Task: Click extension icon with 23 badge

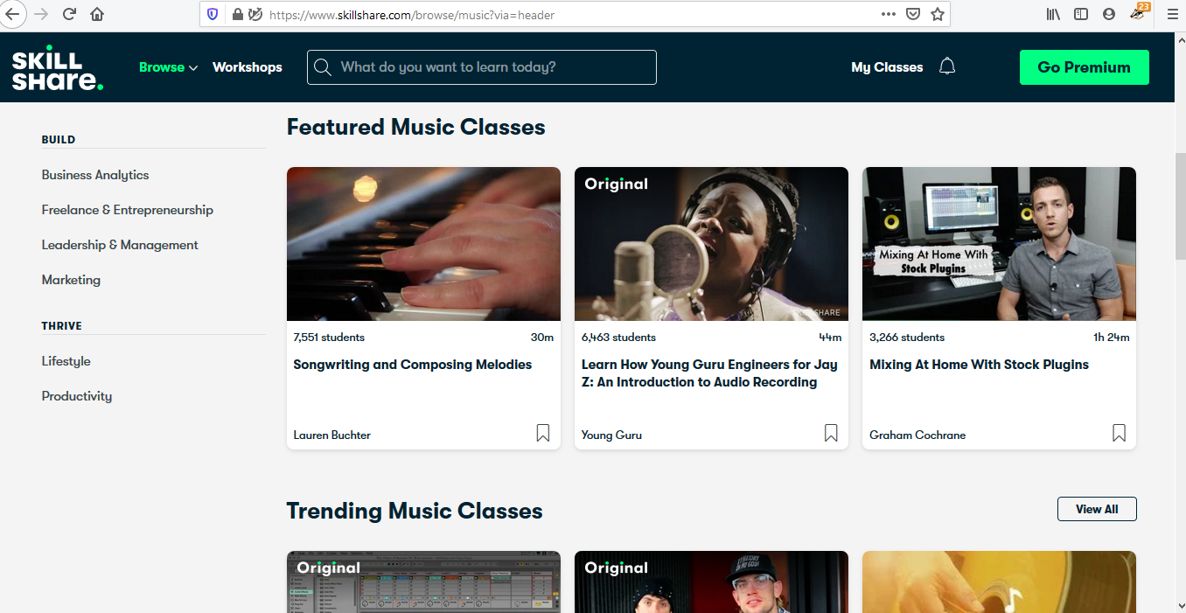Action: coord(1139,12)
